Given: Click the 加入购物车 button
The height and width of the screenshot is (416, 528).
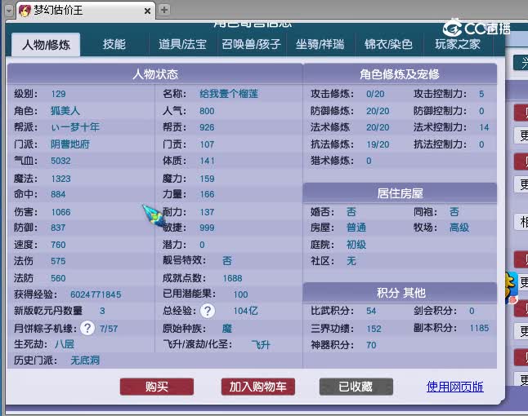Looking at the screenshot, I should (258, 387).
